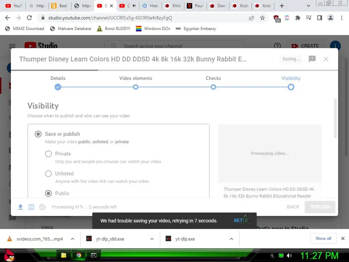349x262 pixels.
Task: Click the dialog's vertical scrollbar
Action: [x=335, y=118]
